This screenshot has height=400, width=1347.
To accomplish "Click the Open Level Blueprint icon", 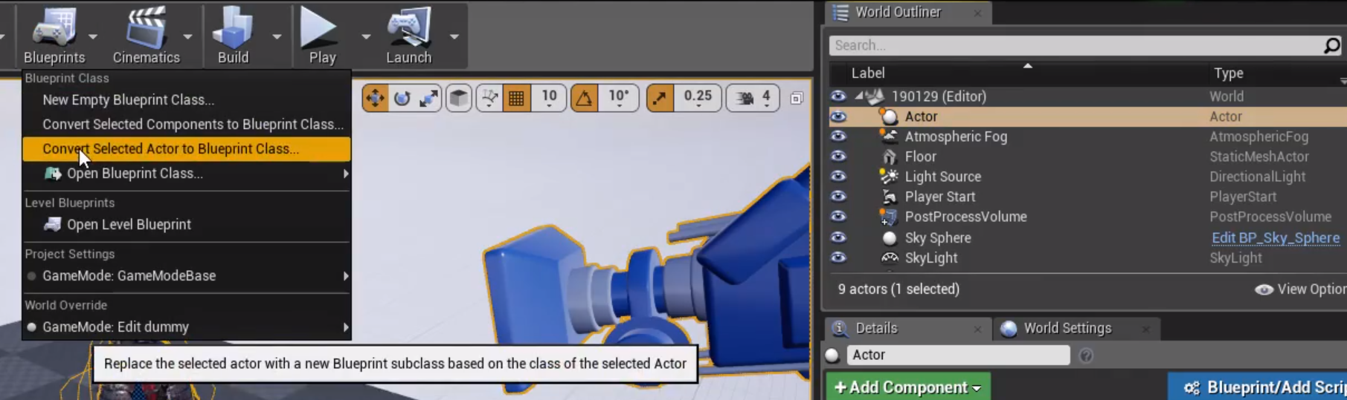I will coord(52,224).
